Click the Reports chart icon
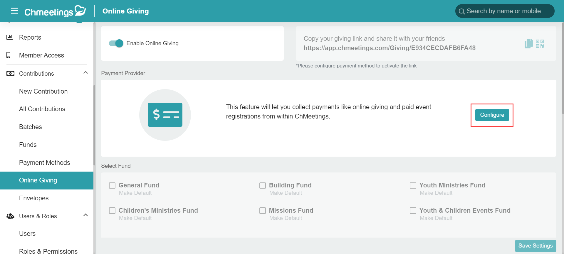The image size is (564, 254). click(10, 37)
